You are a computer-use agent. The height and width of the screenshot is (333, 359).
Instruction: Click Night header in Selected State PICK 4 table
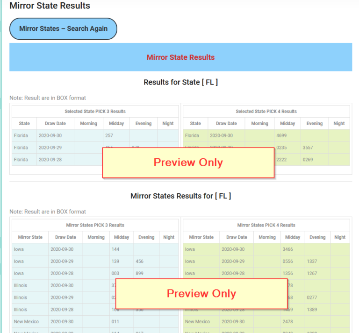coord(339,123)
